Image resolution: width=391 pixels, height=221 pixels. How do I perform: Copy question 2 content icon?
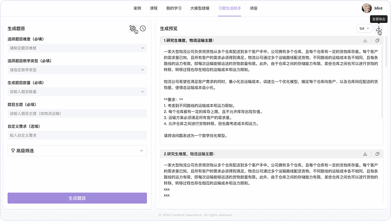coord(377,154)
